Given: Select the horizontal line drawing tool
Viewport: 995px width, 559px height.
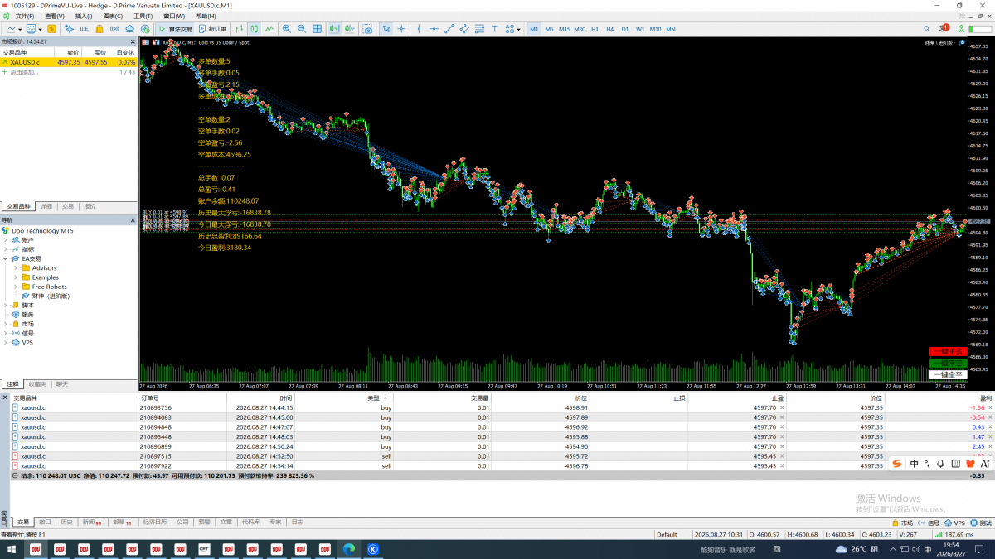Looking at the screenshot, I should 434,29.
